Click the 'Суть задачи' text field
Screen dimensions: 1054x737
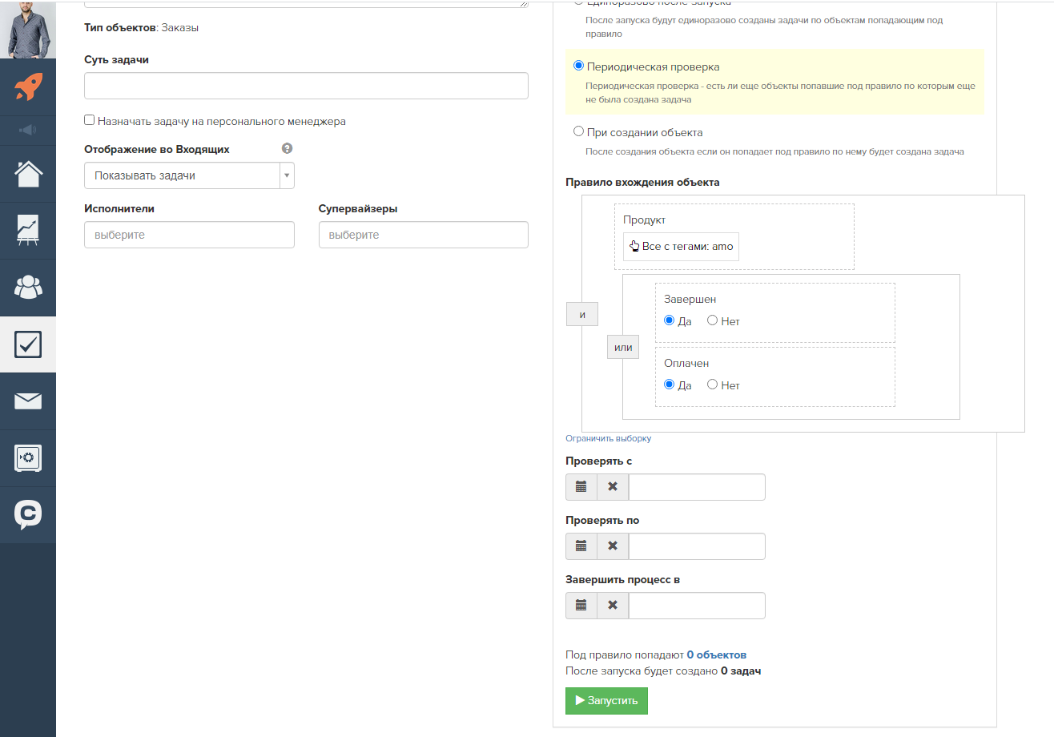coord(306,87)
